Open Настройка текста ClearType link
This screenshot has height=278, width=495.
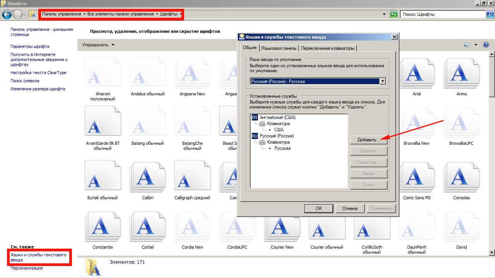(38, 73)
